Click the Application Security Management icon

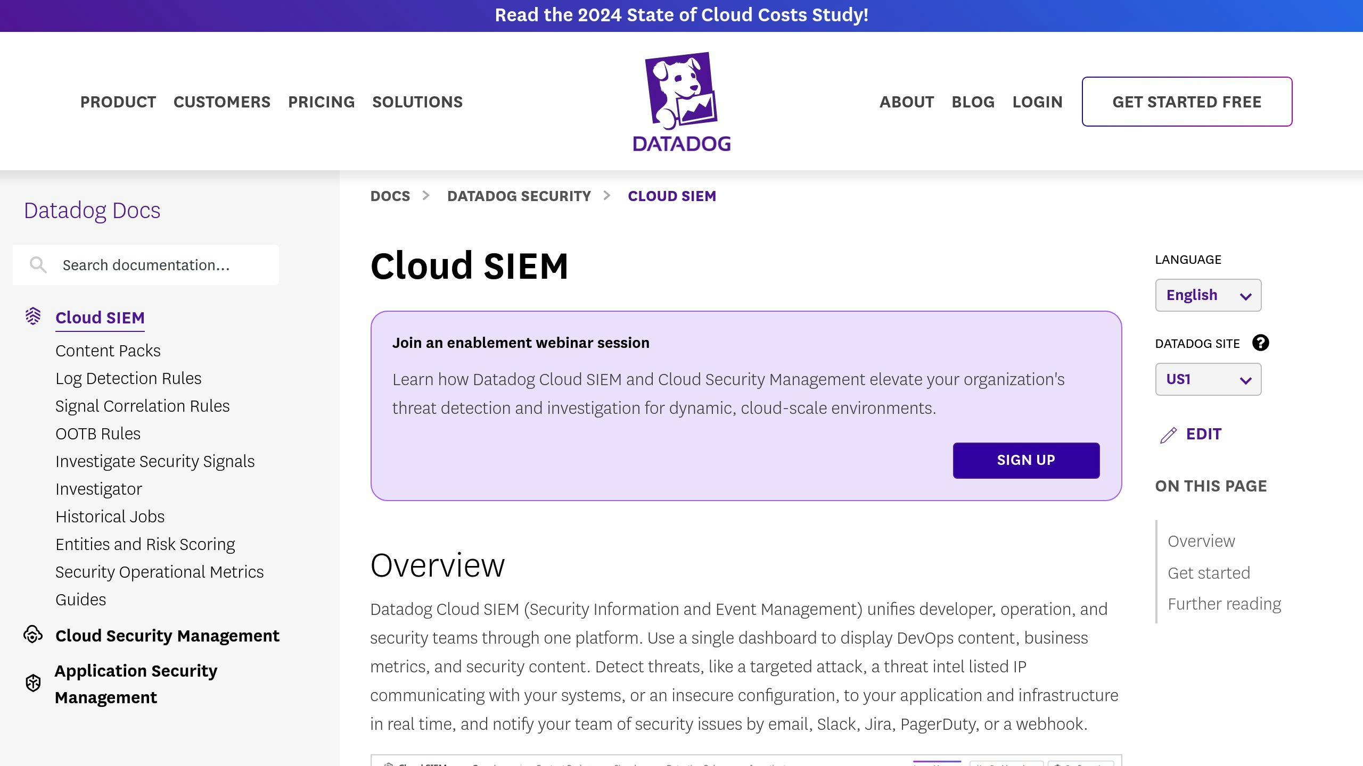point(33,683)
